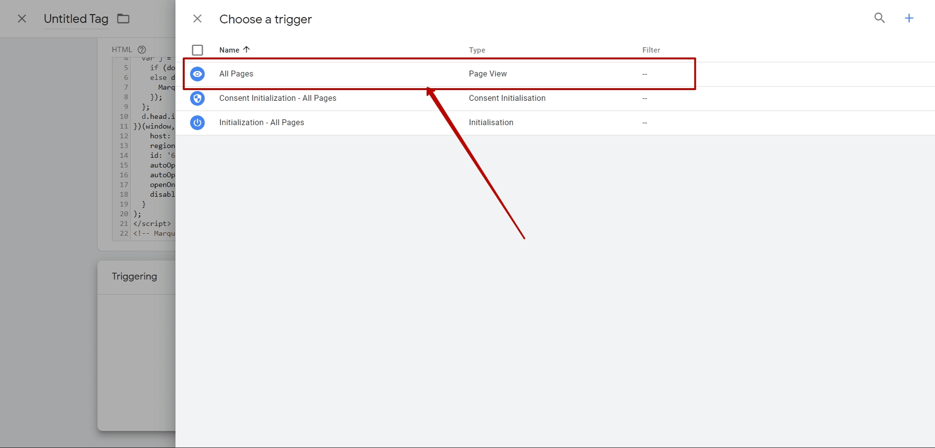Choose Consent Initialization - All Pages trigger
935x448 pixels.
(278, 98)
